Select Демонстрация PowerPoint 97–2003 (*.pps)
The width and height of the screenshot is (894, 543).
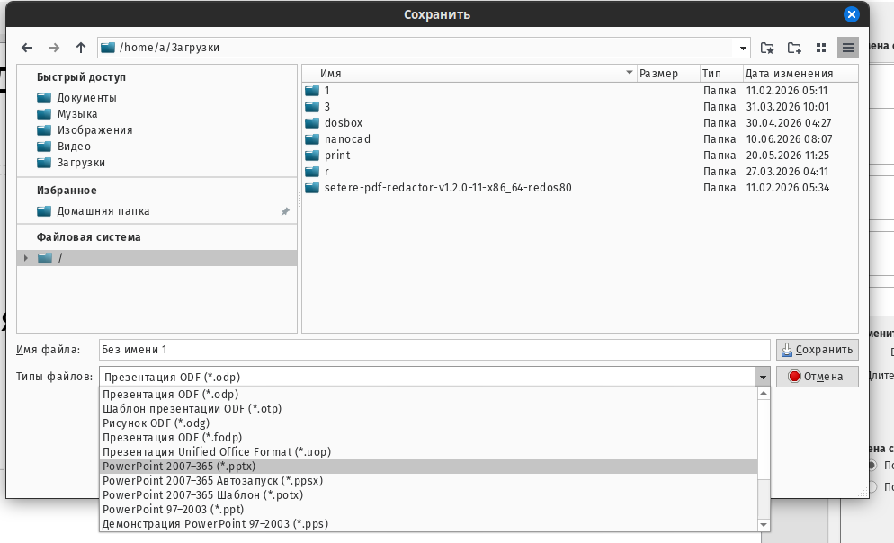[428, 523]
